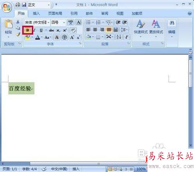Screen dimensions: 194x172
Task: Click the grow font icon
Action: point(72,38)
